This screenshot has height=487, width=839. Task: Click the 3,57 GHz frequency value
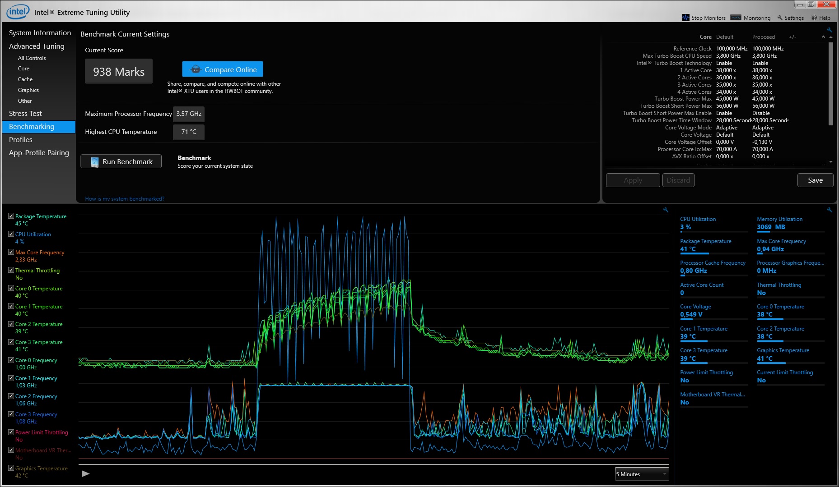point(189,114)
